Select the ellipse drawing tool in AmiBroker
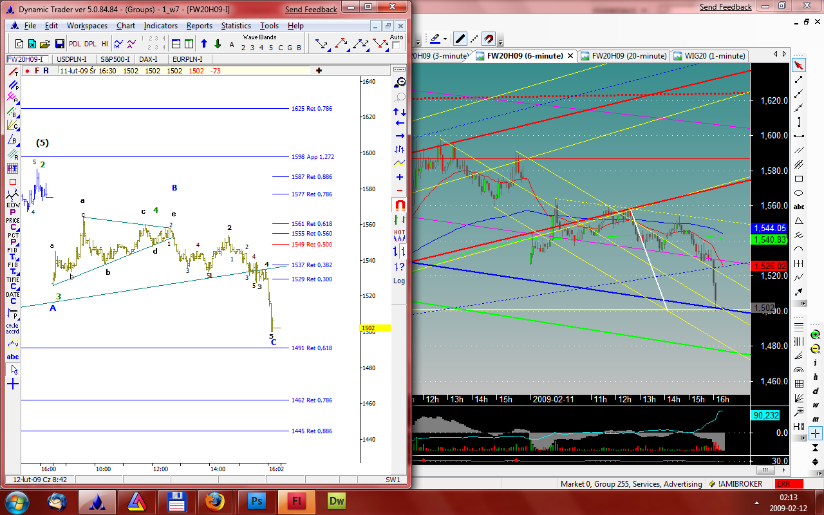 pyautogui.click(x=798, y=192)
